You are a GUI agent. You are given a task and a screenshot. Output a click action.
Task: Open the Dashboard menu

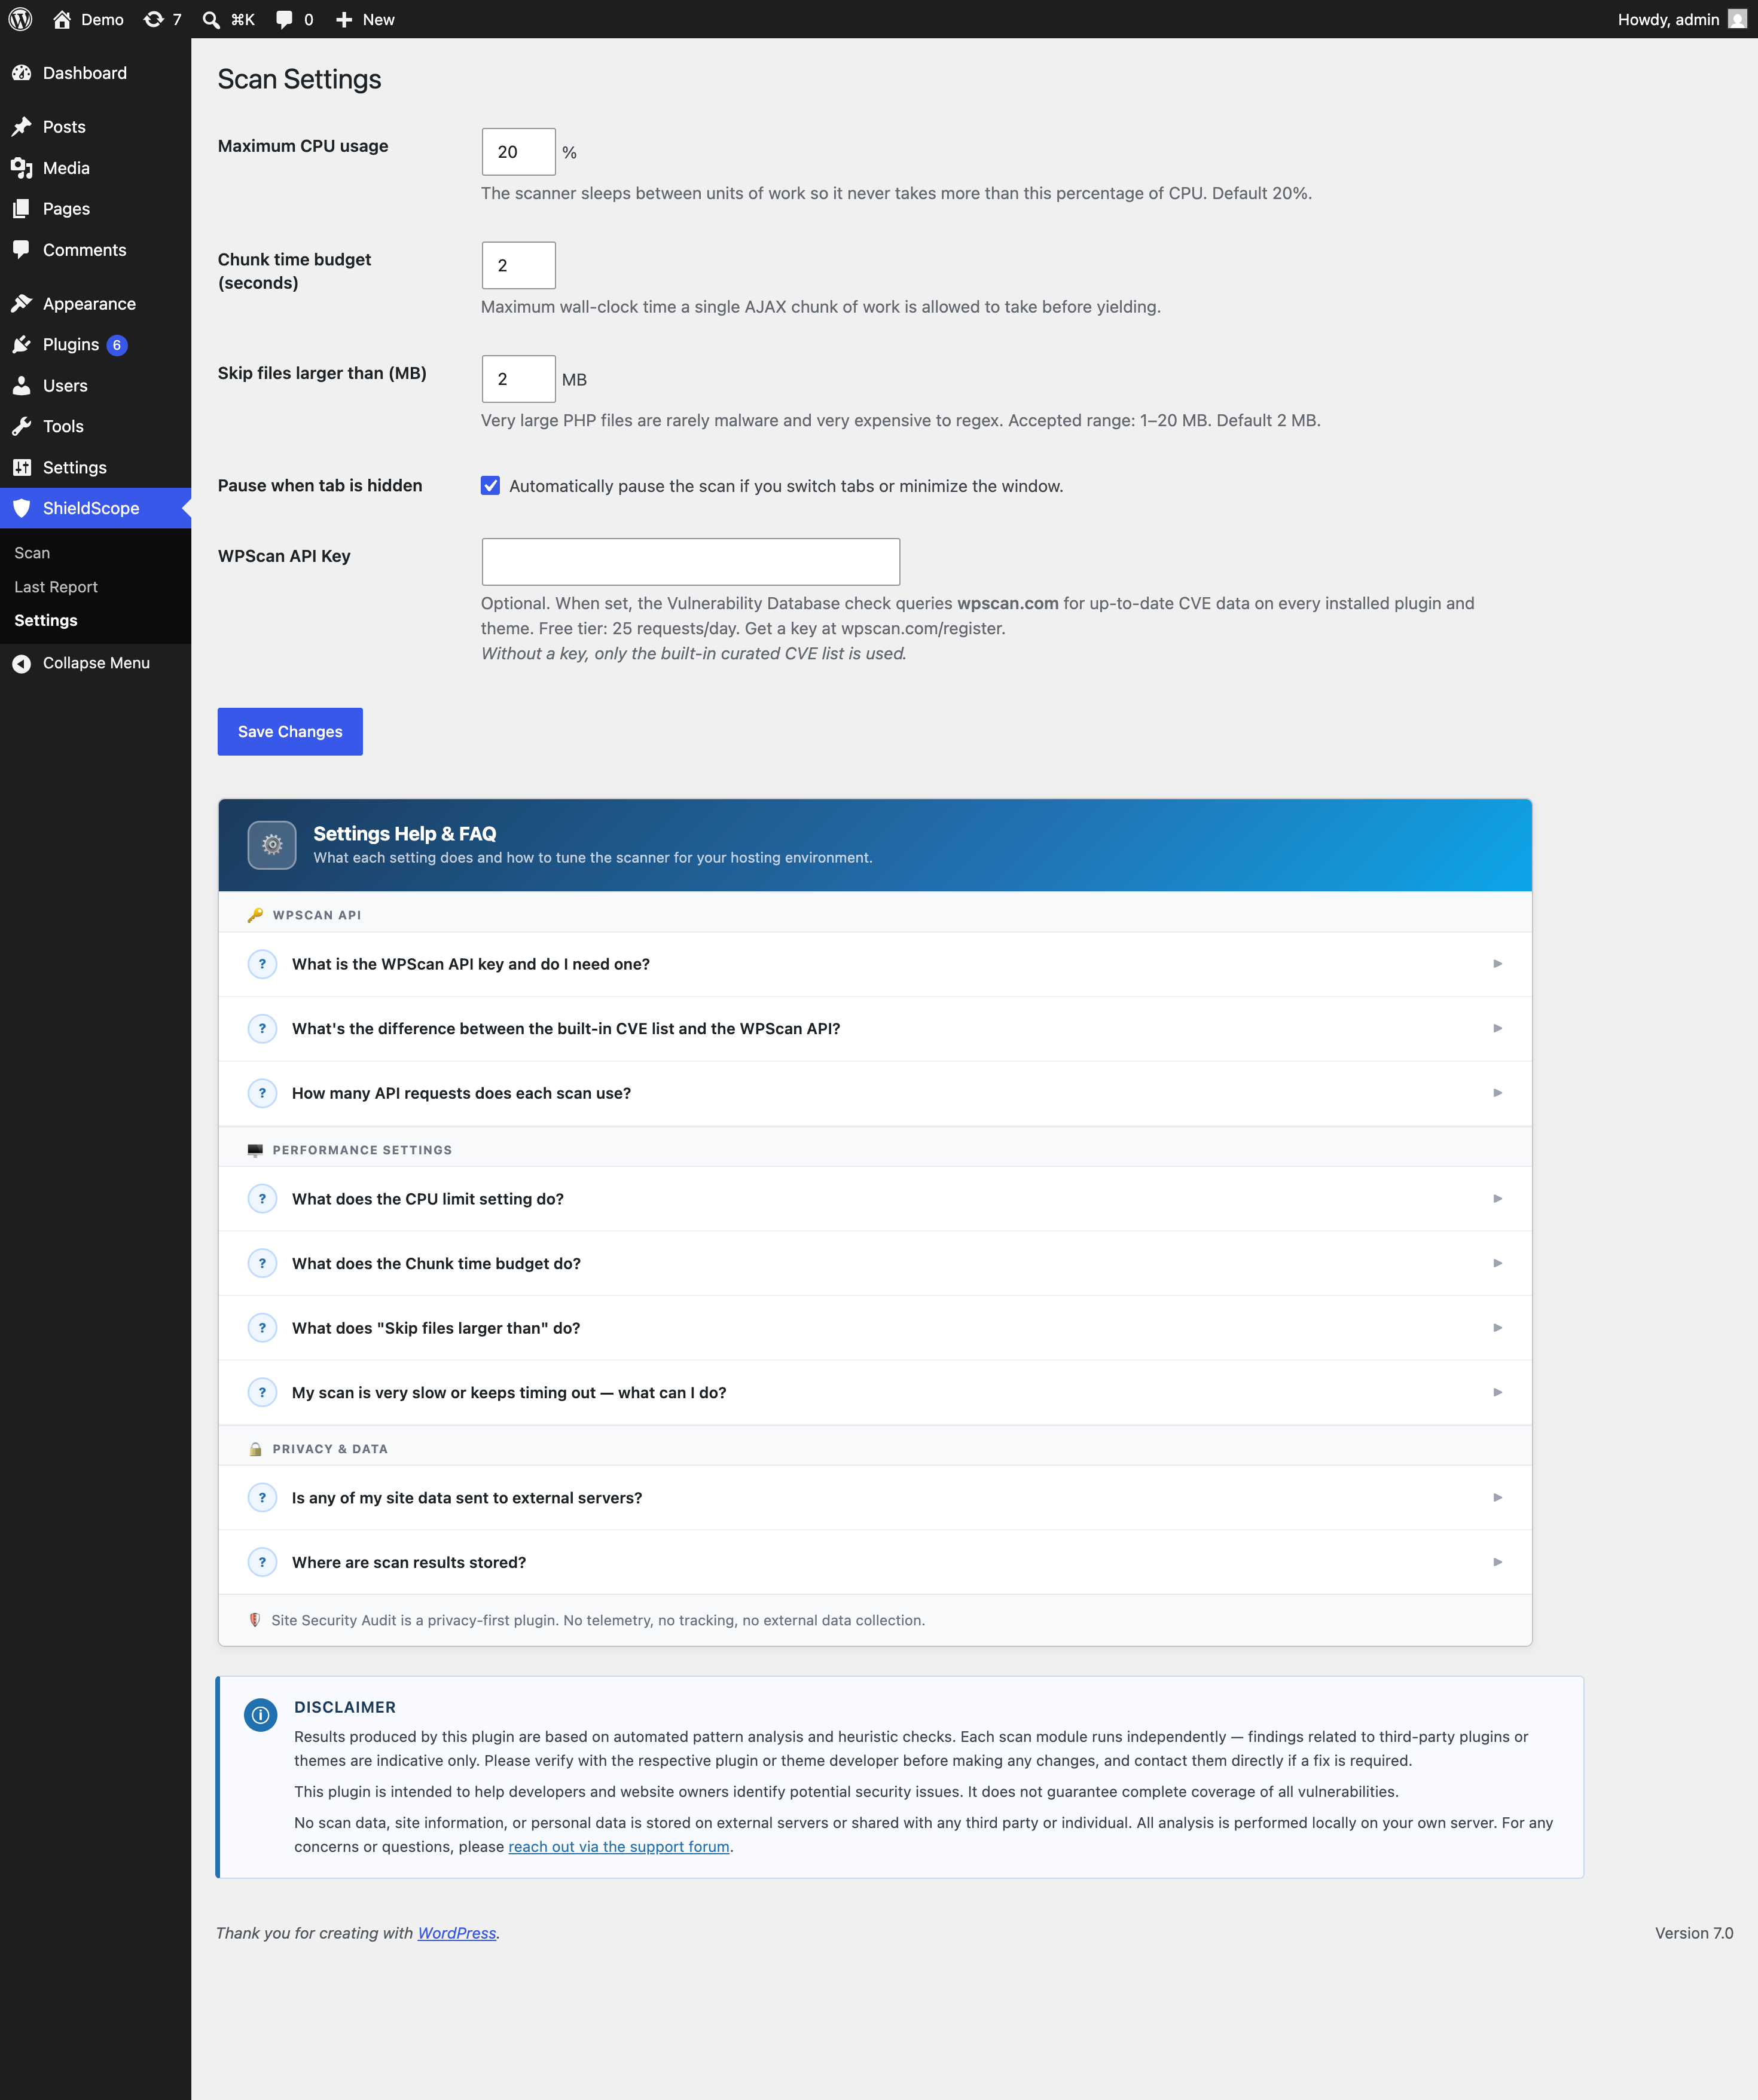coord(95,73)
